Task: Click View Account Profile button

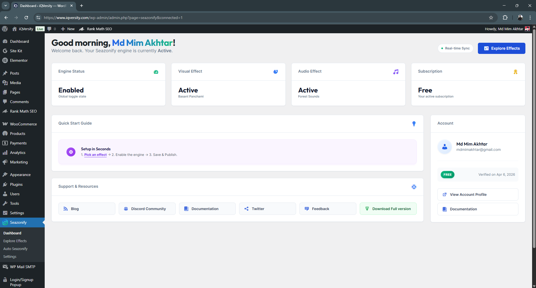Action: point(478,194)
